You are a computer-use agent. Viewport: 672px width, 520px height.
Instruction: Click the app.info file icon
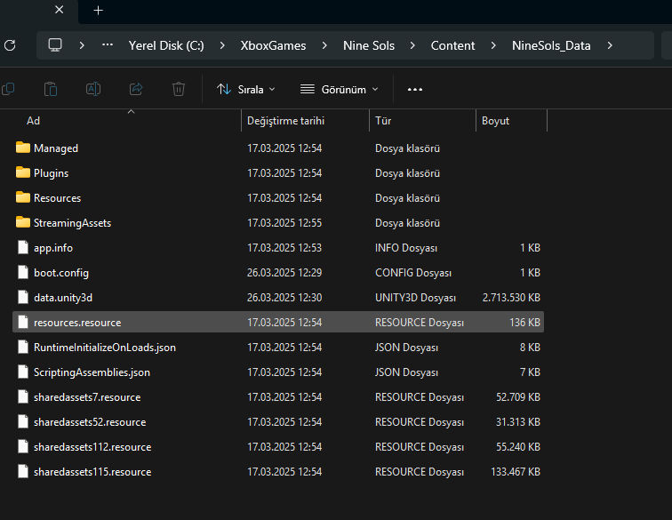[x=23, y=247]
